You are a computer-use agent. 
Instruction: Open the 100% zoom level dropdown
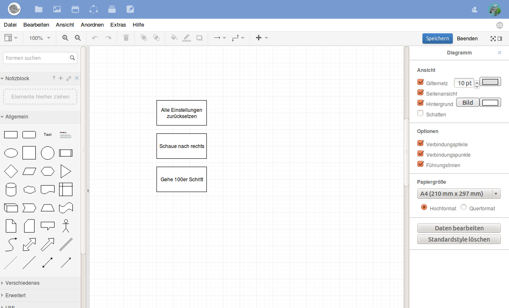tap(40, 38)
